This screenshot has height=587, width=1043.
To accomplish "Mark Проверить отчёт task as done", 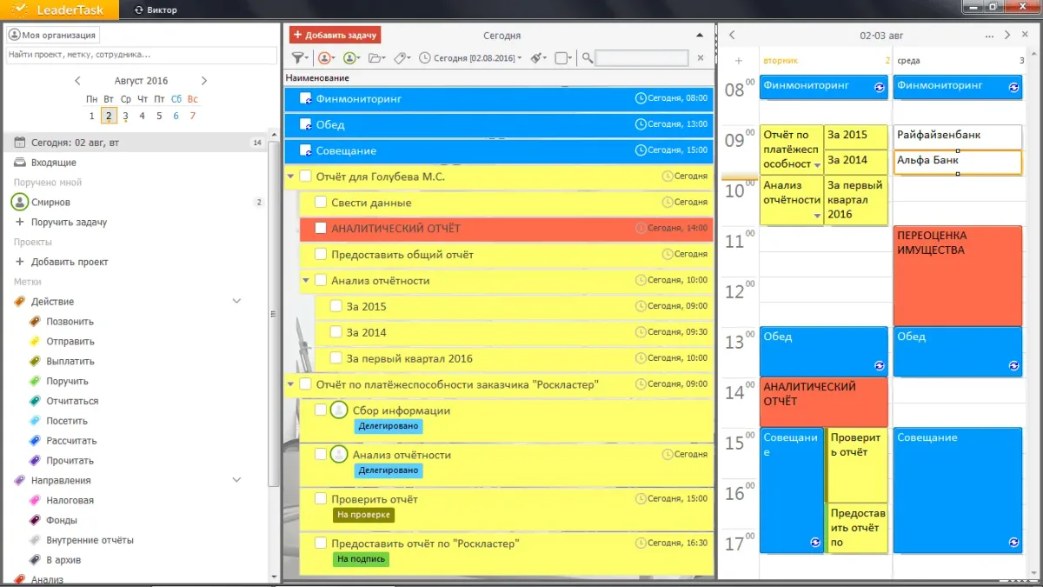I will [320, 499].
